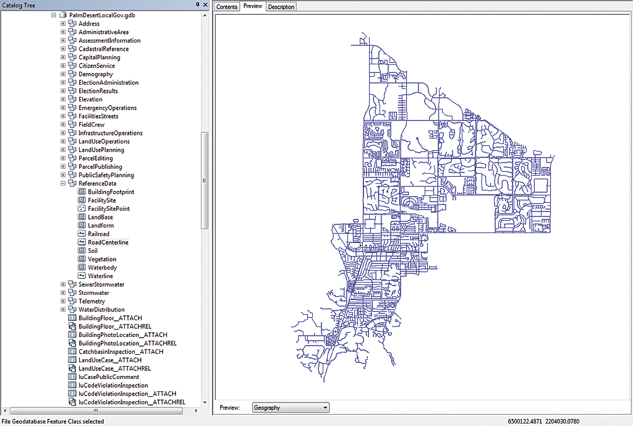The height and width of the screenshot is (426, 633).
Task: Click the ReferenceData feature dataset icon
Action: point(72,183)
